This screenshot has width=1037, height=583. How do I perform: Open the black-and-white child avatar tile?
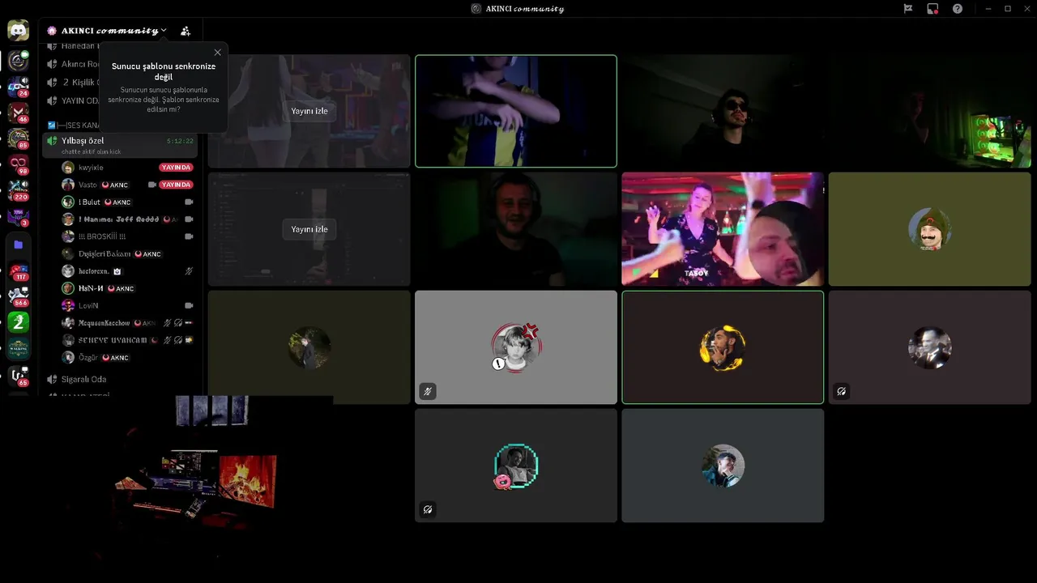[516, 347]
